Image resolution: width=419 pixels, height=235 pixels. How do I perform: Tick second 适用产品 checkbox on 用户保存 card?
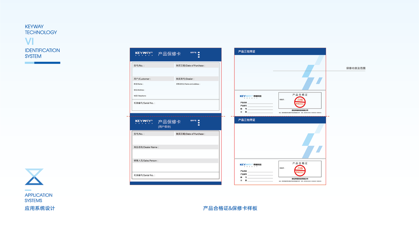point(199,123)
